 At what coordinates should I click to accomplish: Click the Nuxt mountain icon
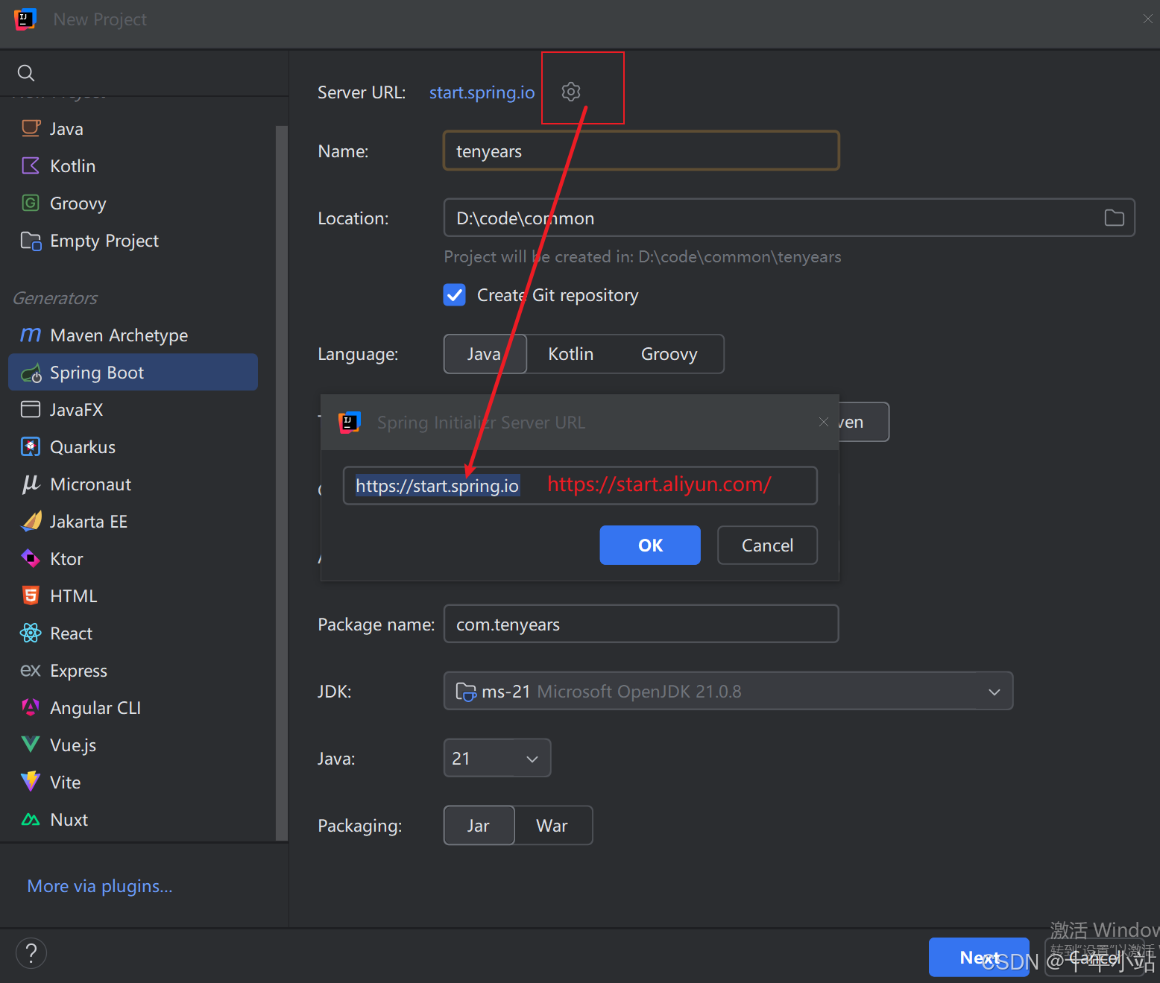(31, 820)
